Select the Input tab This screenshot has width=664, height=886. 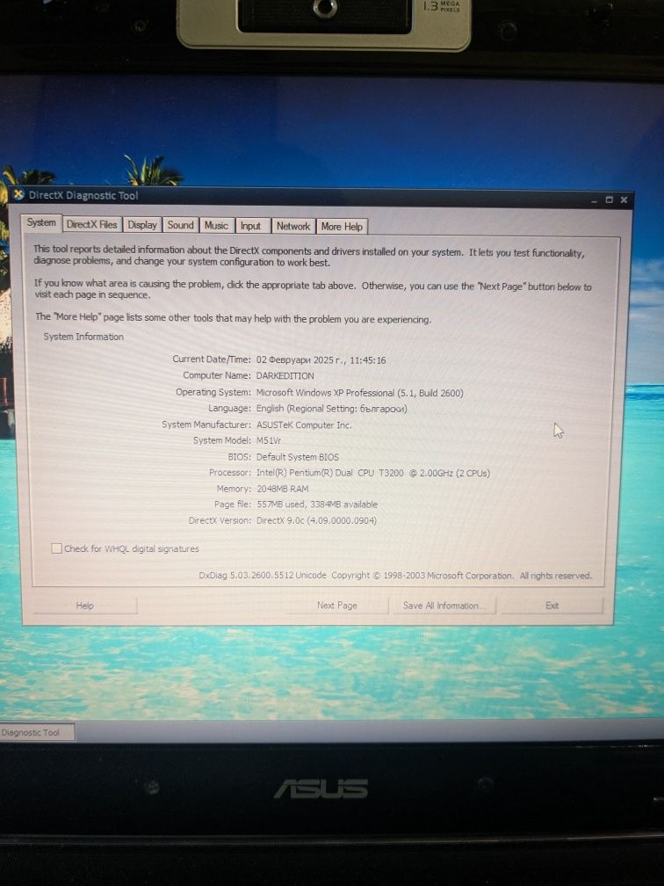point(251,226)
